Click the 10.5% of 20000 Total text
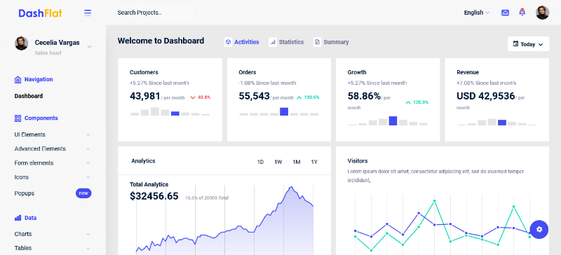Screen dimensions: 561x255 point(207,198)
